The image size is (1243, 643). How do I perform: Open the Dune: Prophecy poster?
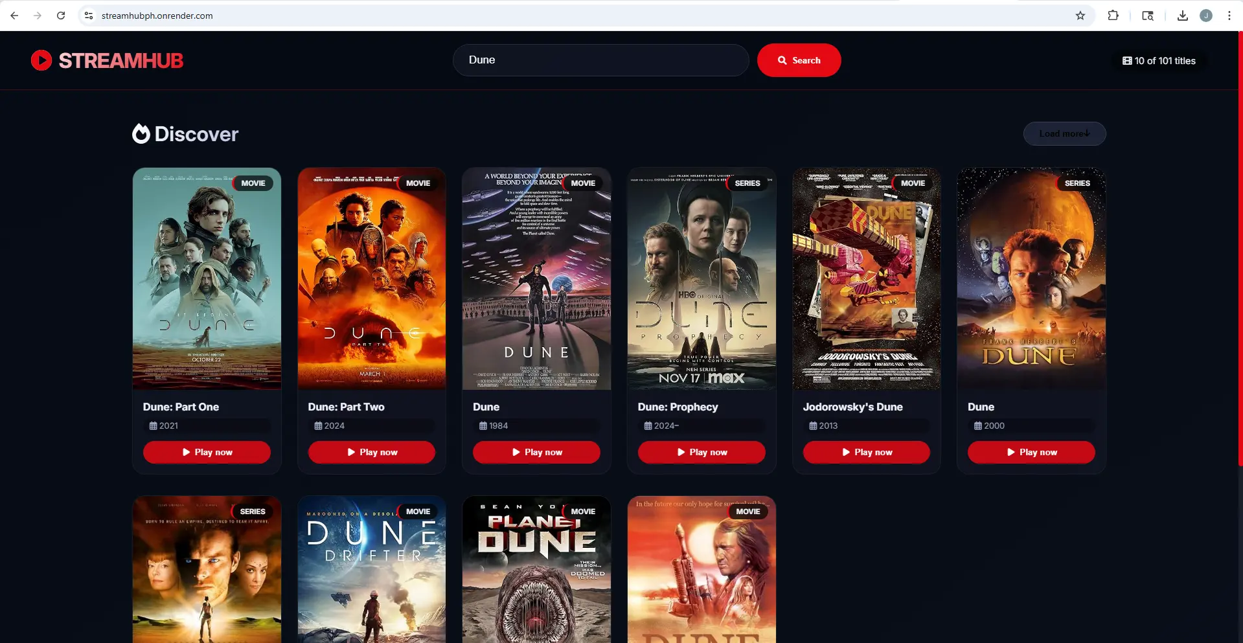click(701, 279)
